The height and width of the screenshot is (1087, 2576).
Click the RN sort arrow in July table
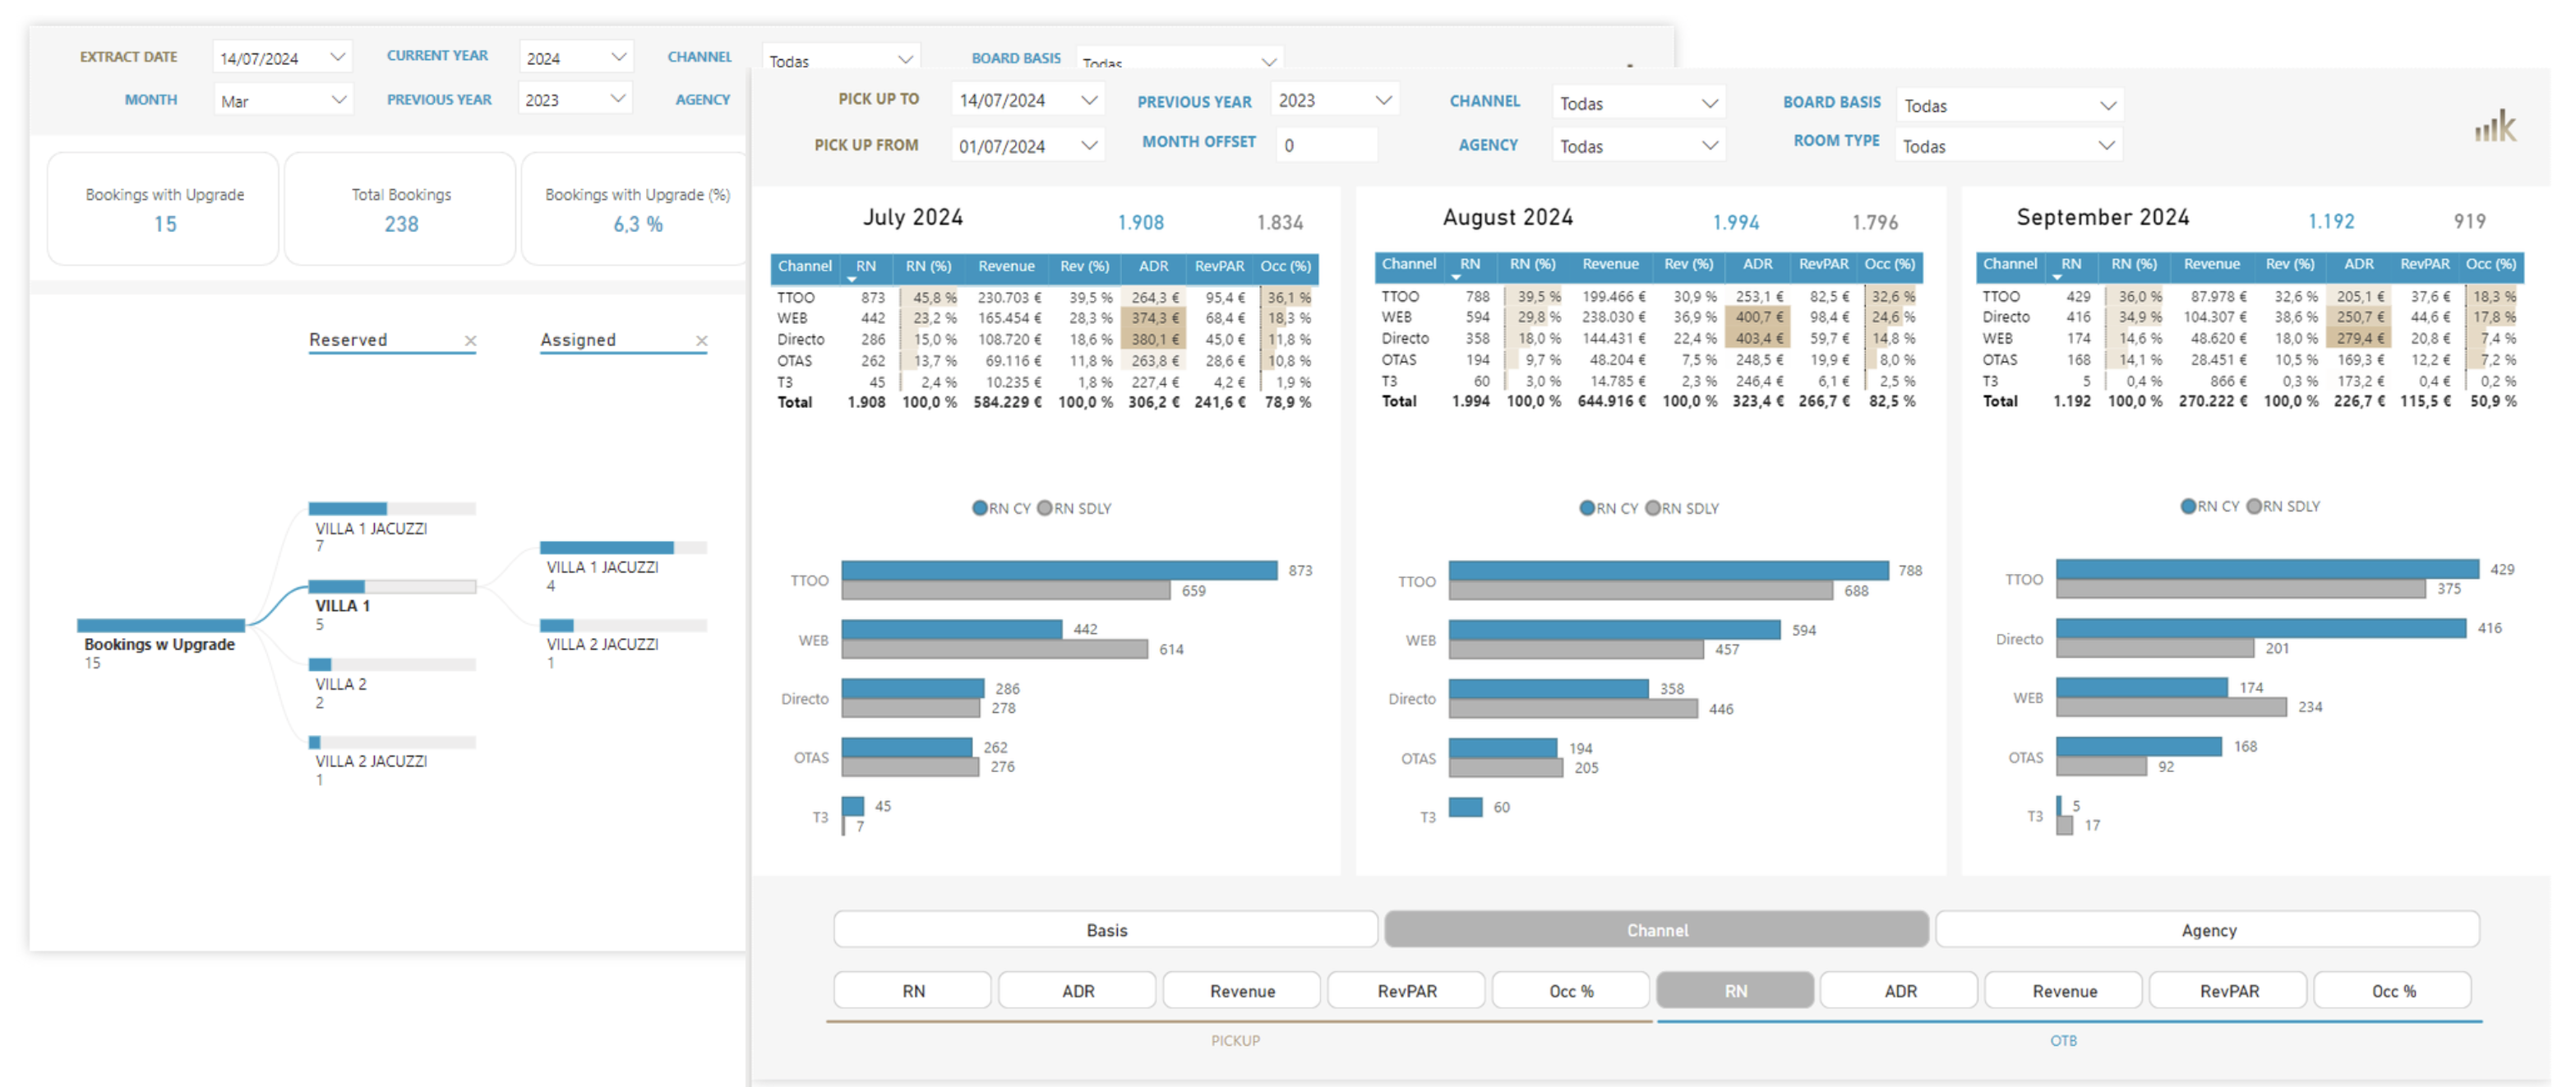pos(852,279)
